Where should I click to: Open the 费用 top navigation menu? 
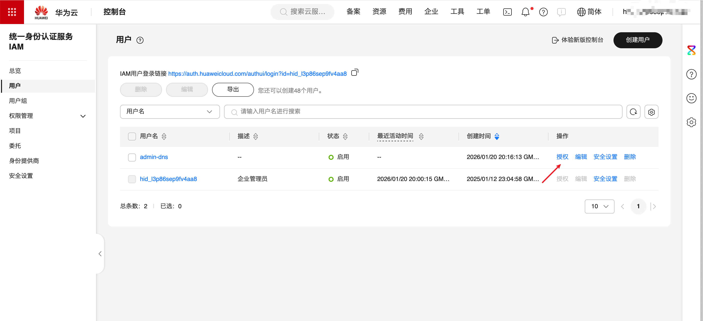tap(405, 12)
